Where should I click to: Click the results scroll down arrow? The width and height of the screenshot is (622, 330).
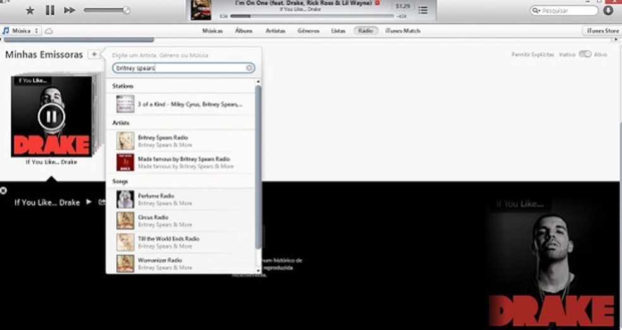coord(259,271)
